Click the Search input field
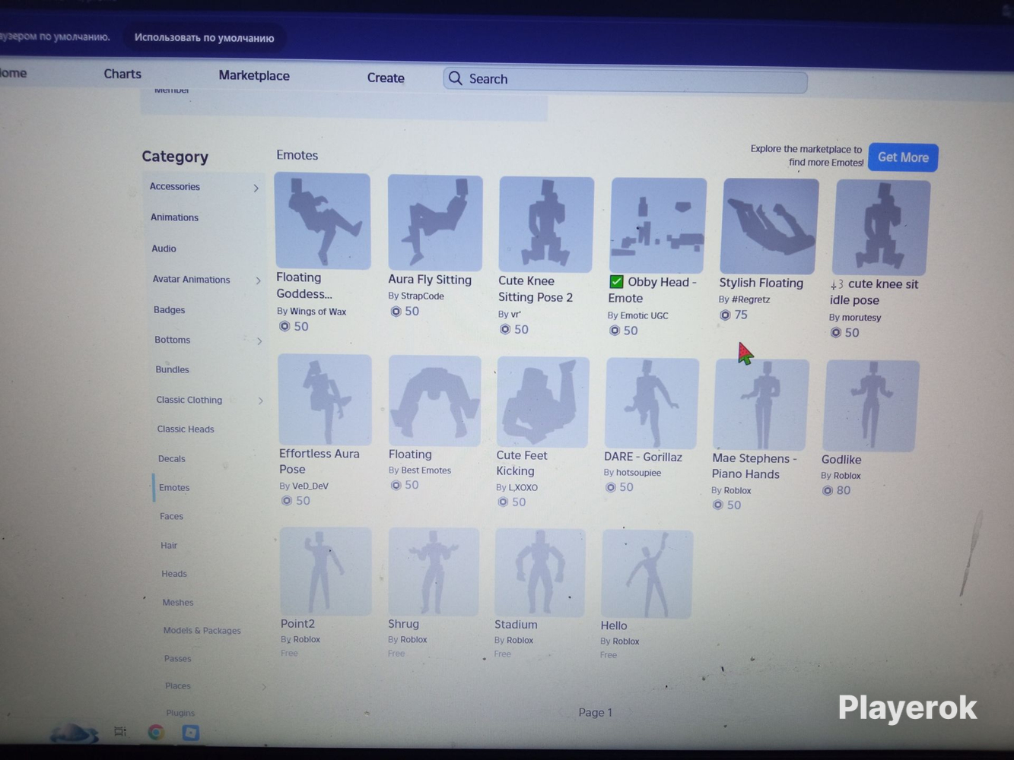 [625, 80]
